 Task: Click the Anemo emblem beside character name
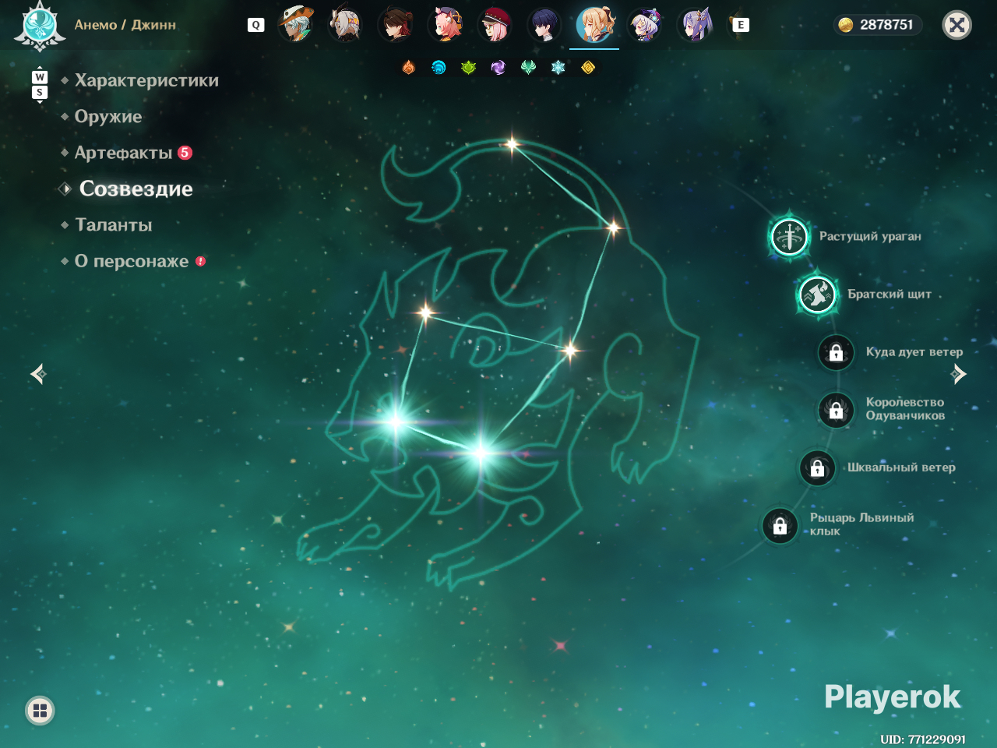click(39, 25)
